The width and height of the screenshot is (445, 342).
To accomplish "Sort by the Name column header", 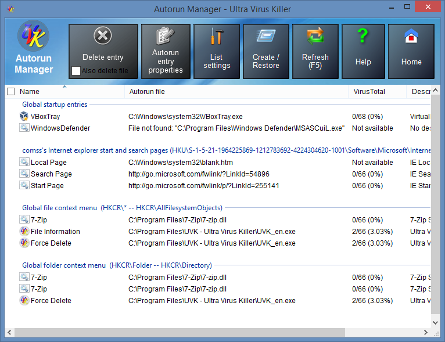I will click(x=30, y=92).
